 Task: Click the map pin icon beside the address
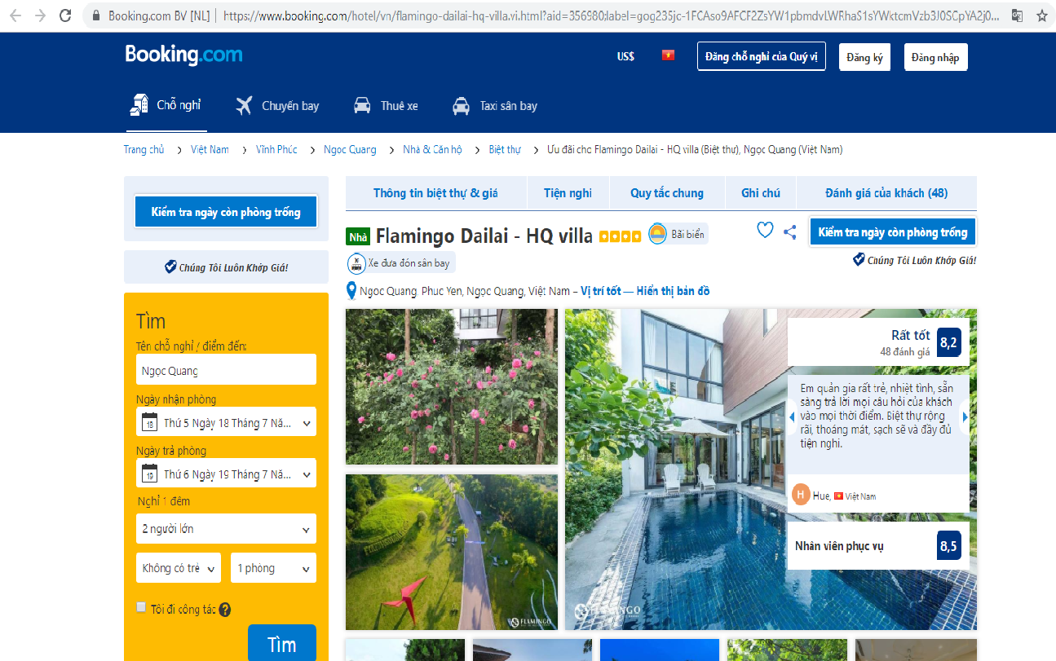[x=351, y=291]
